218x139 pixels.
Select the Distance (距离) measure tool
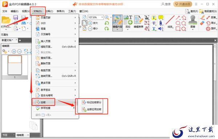(211, 17)
